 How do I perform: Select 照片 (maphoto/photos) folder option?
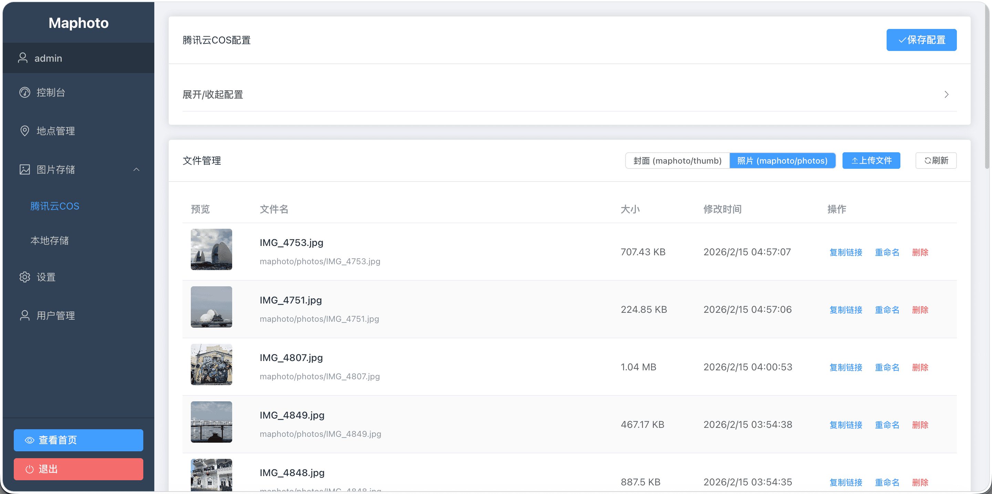click(x=782, y=161)
